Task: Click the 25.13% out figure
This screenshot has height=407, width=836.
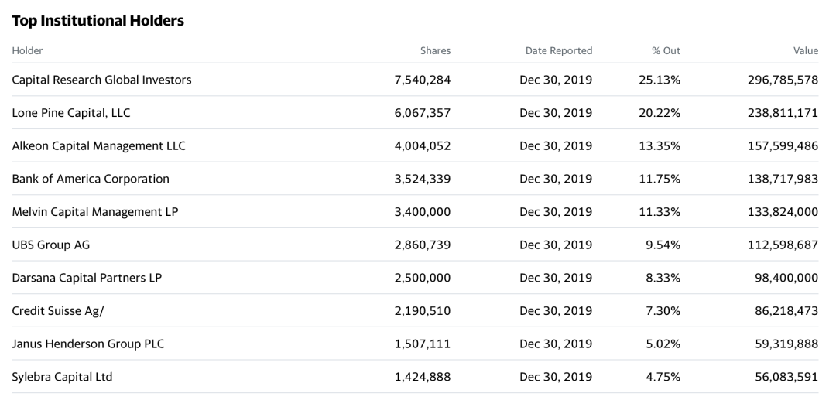Action: coord(659,80)
